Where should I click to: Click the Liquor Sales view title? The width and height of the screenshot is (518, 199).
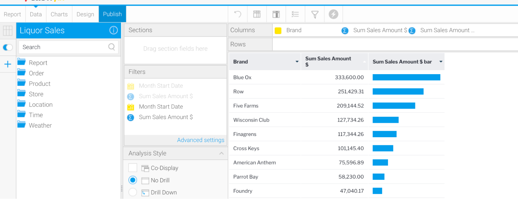42,30
